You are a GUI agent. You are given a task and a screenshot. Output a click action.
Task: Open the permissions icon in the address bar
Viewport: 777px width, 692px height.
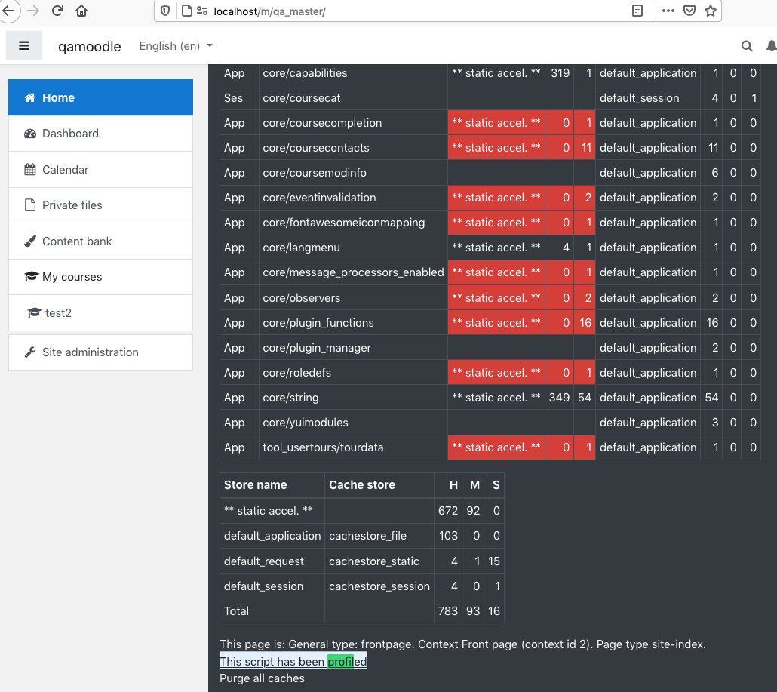tap(202, 11)
